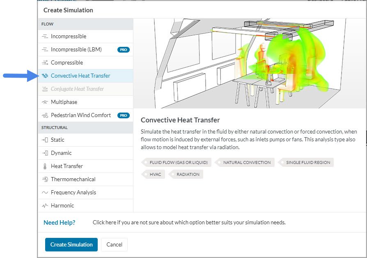The width and height of the screenshot is (367, 258).
Task: Click the HVAC tag label
Action: (155, 174)
